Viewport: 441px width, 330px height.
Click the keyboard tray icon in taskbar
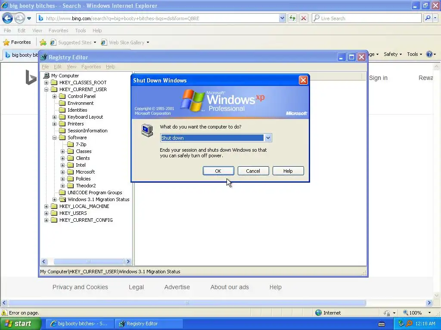point(382,324)
